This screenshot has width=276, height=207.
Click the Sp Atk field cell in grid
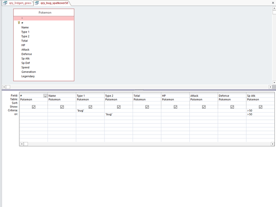(261, 96)
